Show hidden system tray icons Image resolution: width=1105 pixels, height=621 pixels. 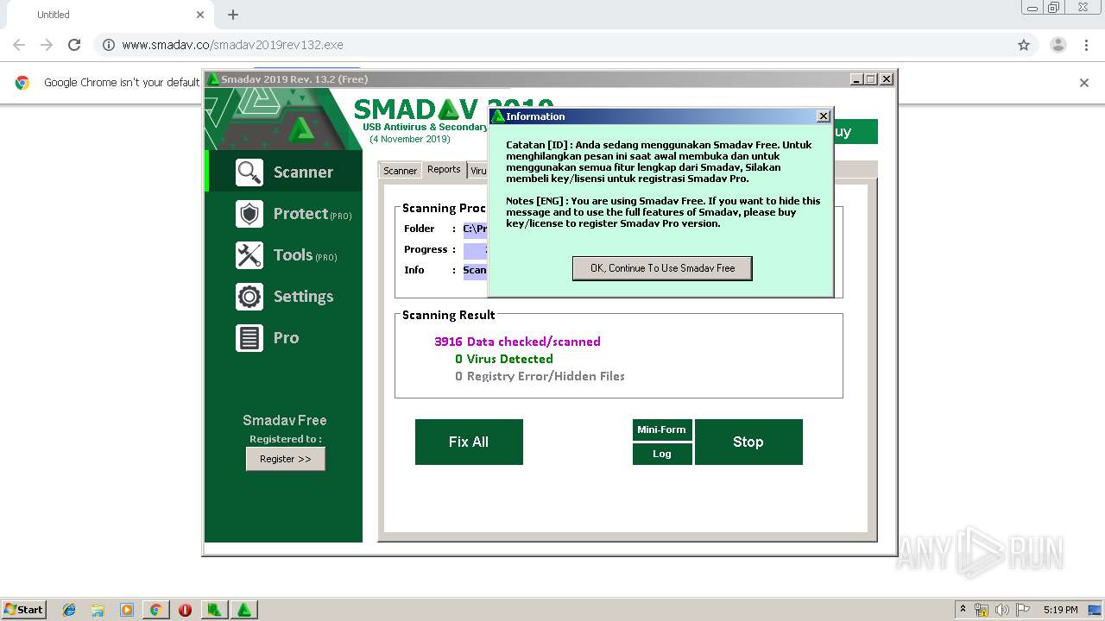[963, 609]
